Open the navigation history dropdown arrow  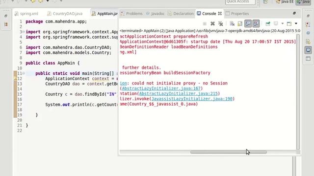click(48, 1)
